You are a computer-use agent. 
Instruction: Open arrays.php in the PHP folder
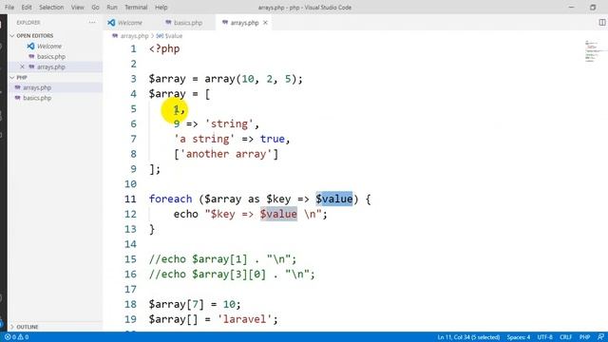(37, 87)
